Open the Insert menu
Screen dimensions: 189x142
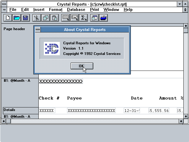(39, 10)
